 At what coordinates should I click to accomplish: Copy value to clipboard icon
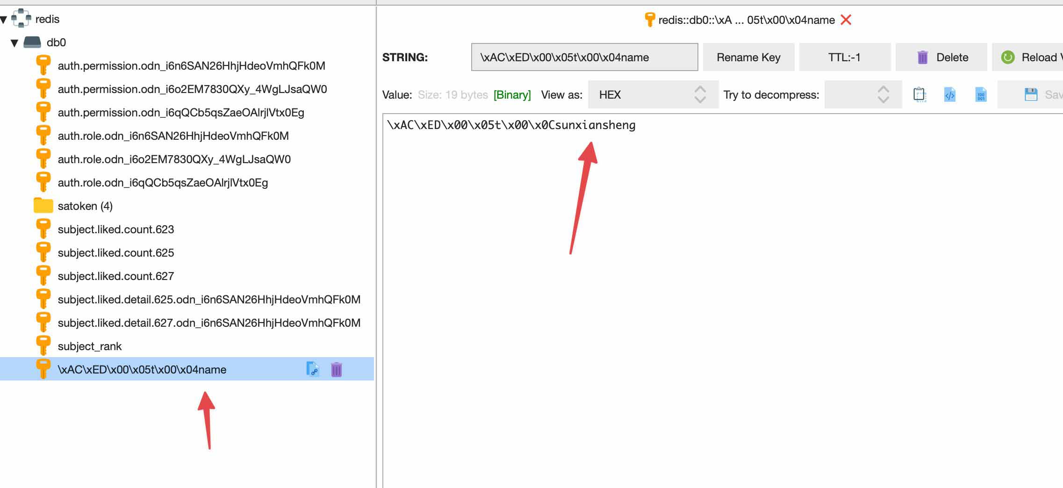click(919, 95)
